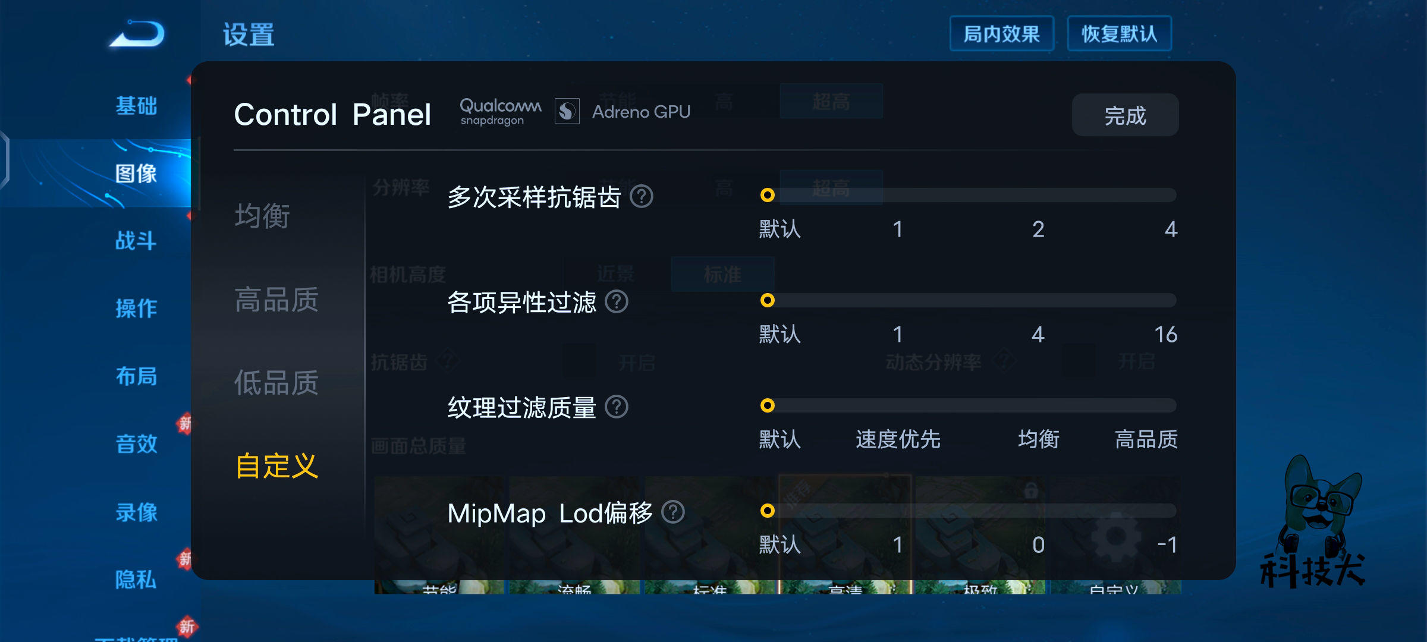The width and height of the screenshot is (1427, 642).
Task: Set MipMap Lod偏移 to -1
Action: (1167, 545)
